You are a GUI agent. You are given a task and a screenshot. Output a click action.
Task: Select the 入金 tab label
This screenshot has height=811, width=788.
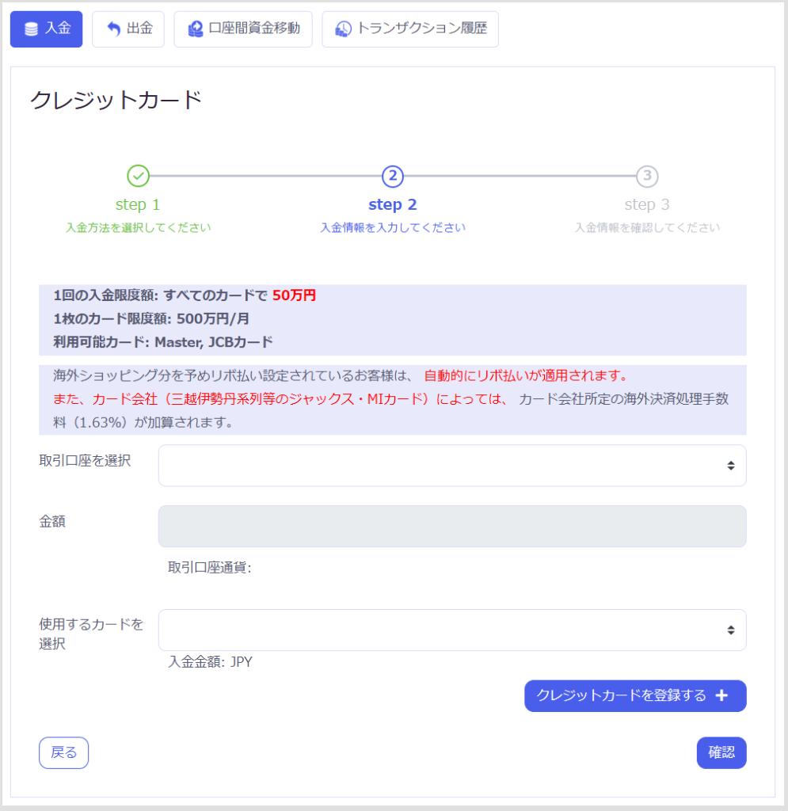coord(58,29)
